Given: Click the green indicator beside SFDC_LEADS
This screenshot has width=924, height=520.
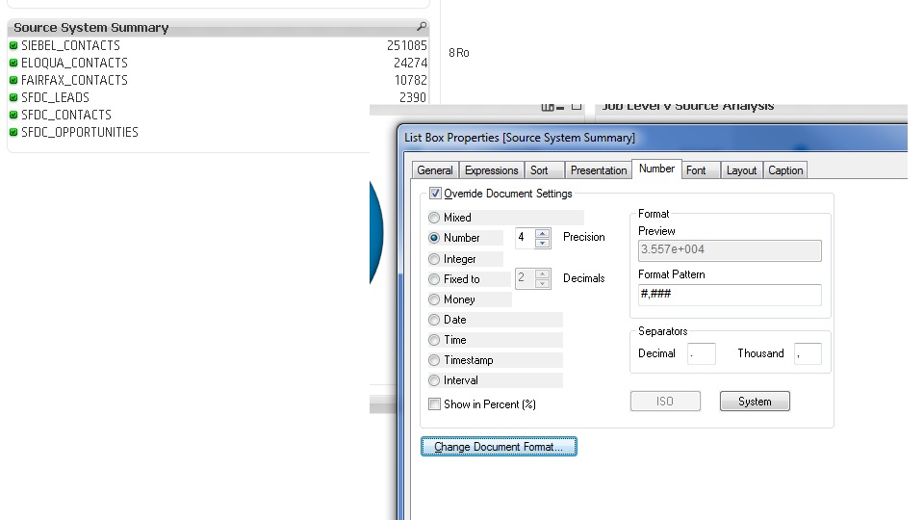Looking at the screenshot, I should pyautogui.click(x=13, y=97).
